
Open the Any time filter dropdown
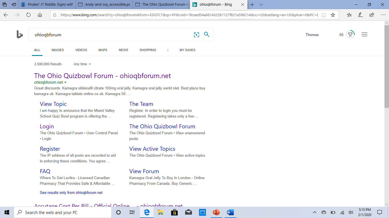82,64
